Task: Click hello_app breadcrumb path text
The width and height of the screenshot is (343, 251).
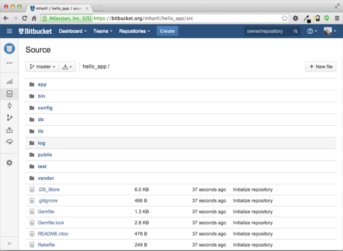Action: click(94, 66)
